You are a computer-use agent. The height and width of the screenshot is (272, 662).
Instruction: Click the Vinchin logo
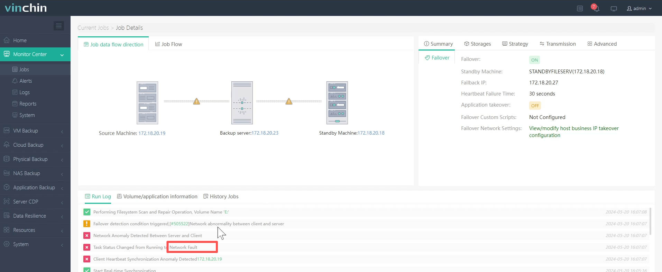tap(26, 8)
